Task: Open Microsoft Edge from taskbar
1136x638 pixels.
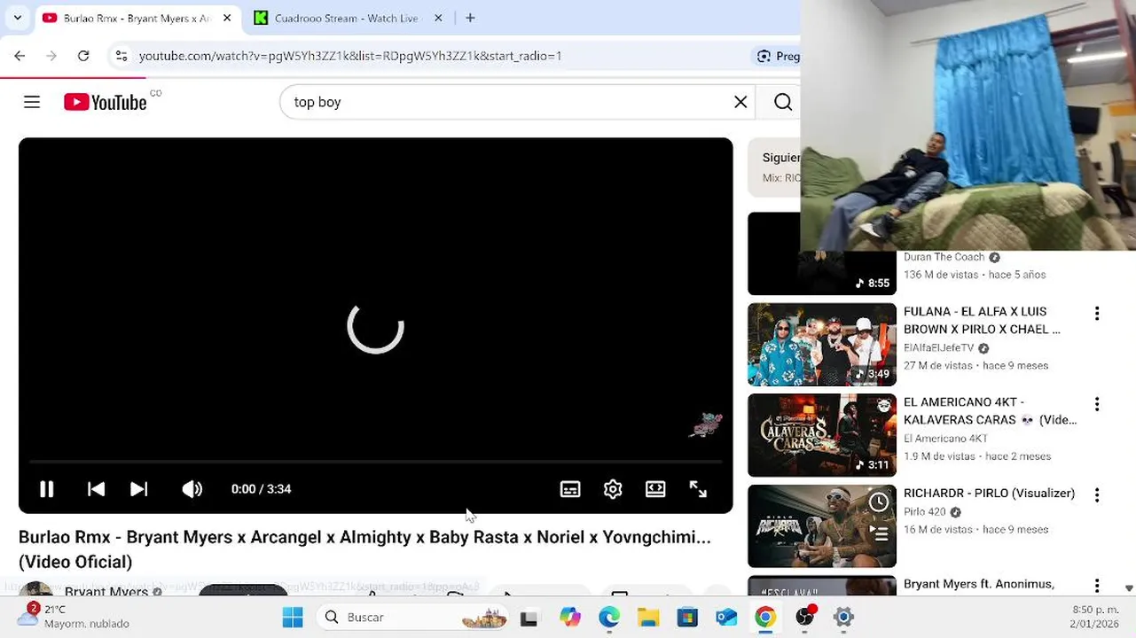Action: point(609,618)
